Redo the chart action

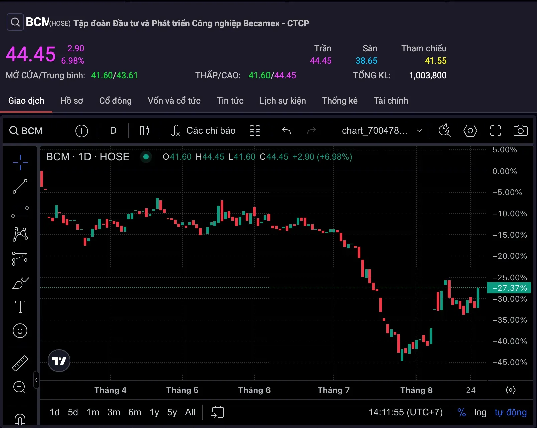(x=312, y=130)
